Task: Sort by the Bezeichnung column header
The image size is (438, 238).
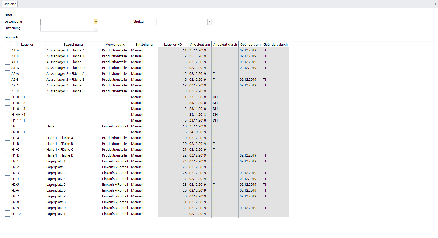Action: tap(73, 45)
